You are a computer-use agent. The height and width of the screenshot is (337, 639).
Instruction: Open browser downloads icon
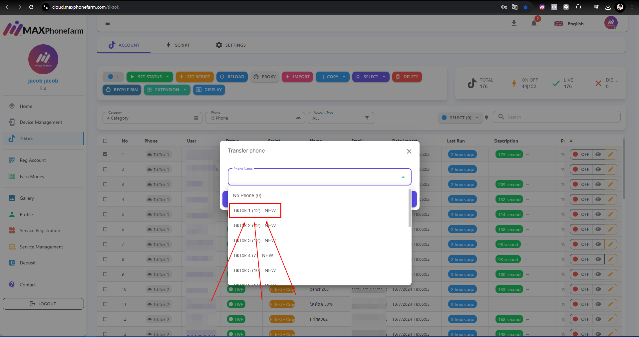click(608, 7)
